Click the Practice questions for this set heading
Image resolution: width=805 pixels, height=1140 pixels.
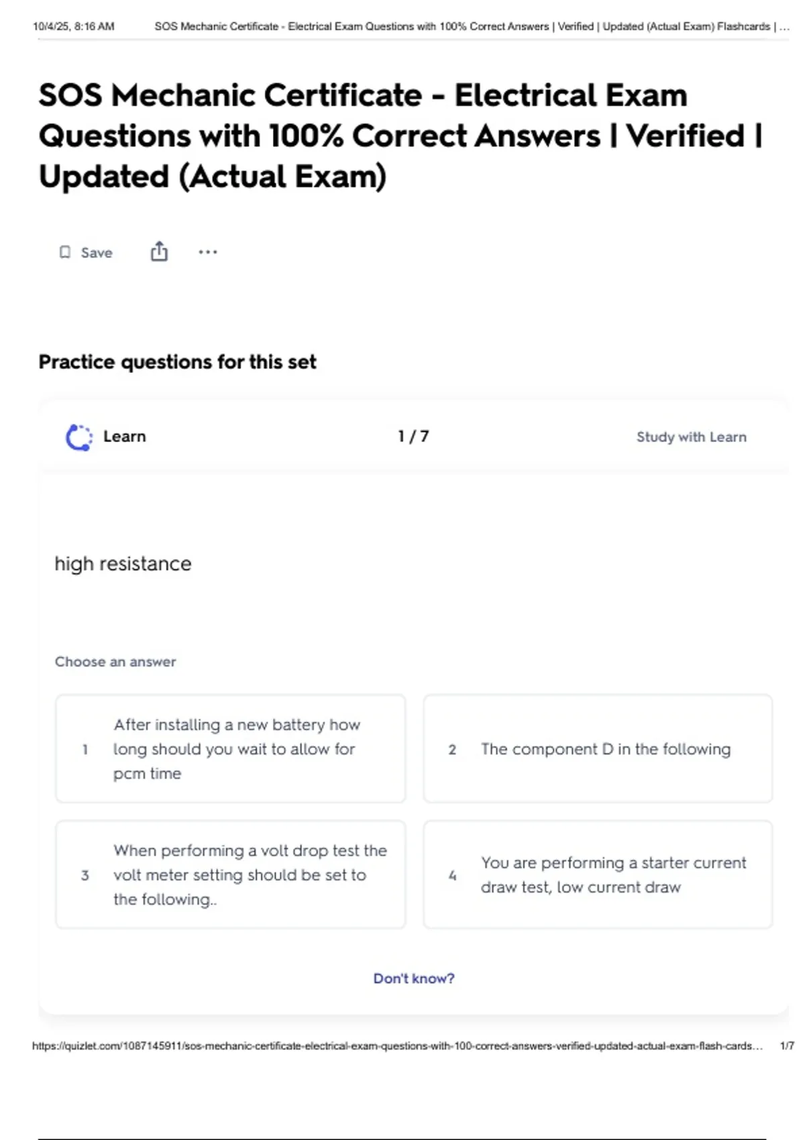pyautogui.click(x=177, y=362)
